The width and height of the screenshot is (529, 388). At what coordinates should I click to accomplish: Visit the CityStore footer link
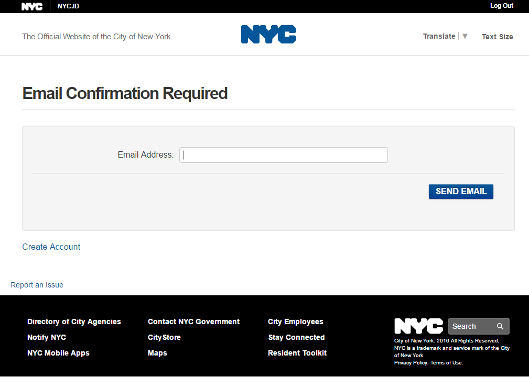164,337
